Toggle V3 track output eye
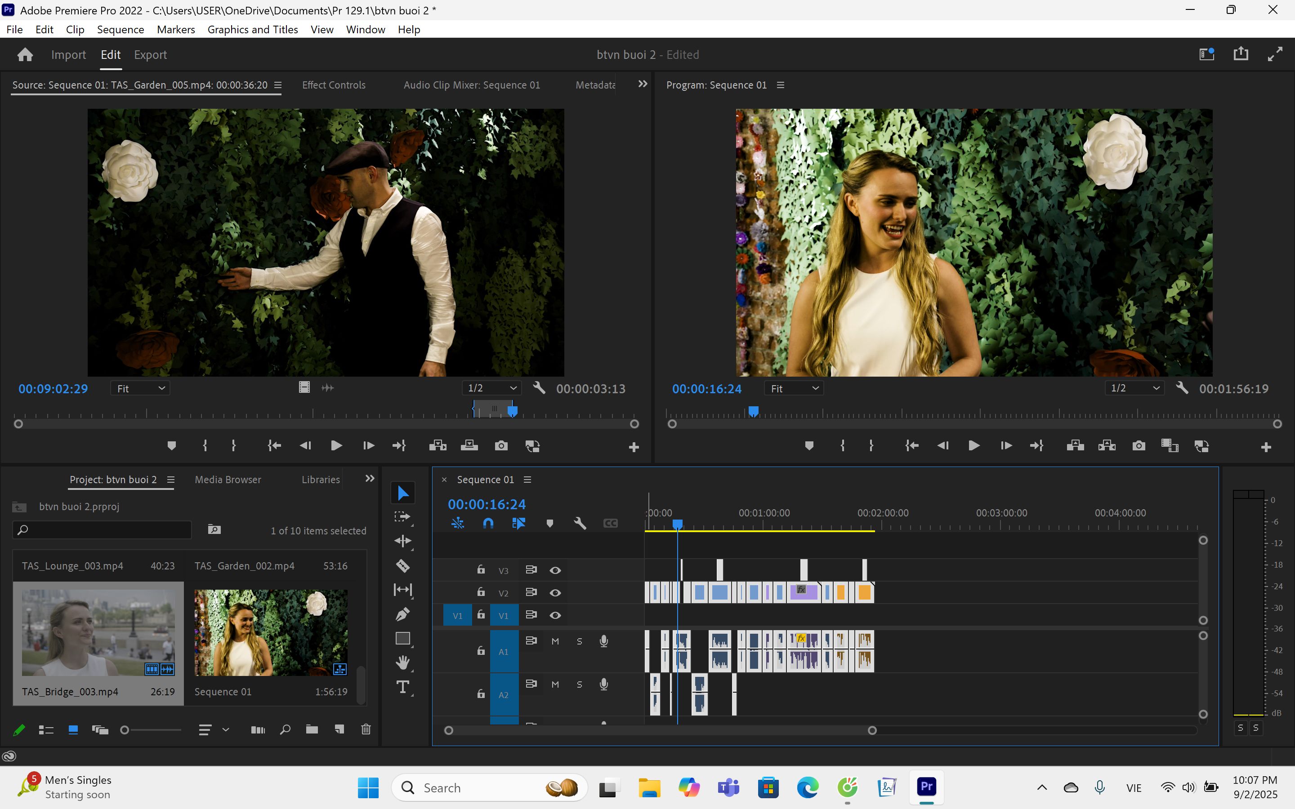 click(x=555, y=570)
